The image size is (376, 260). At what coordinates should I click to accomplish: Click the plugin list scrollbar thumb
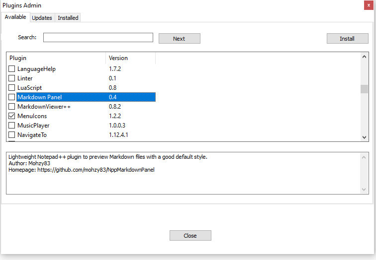[x=364, y=89]
